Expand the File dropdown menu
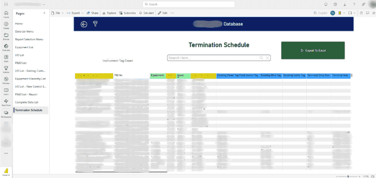The width and height of the screenshot is (376, 178). tap(58, 13)
